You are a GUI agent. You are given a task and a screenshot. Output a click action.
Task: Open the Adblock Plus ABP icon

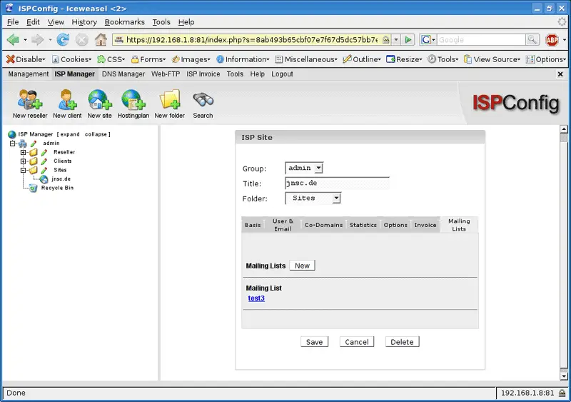coord(552,40)
